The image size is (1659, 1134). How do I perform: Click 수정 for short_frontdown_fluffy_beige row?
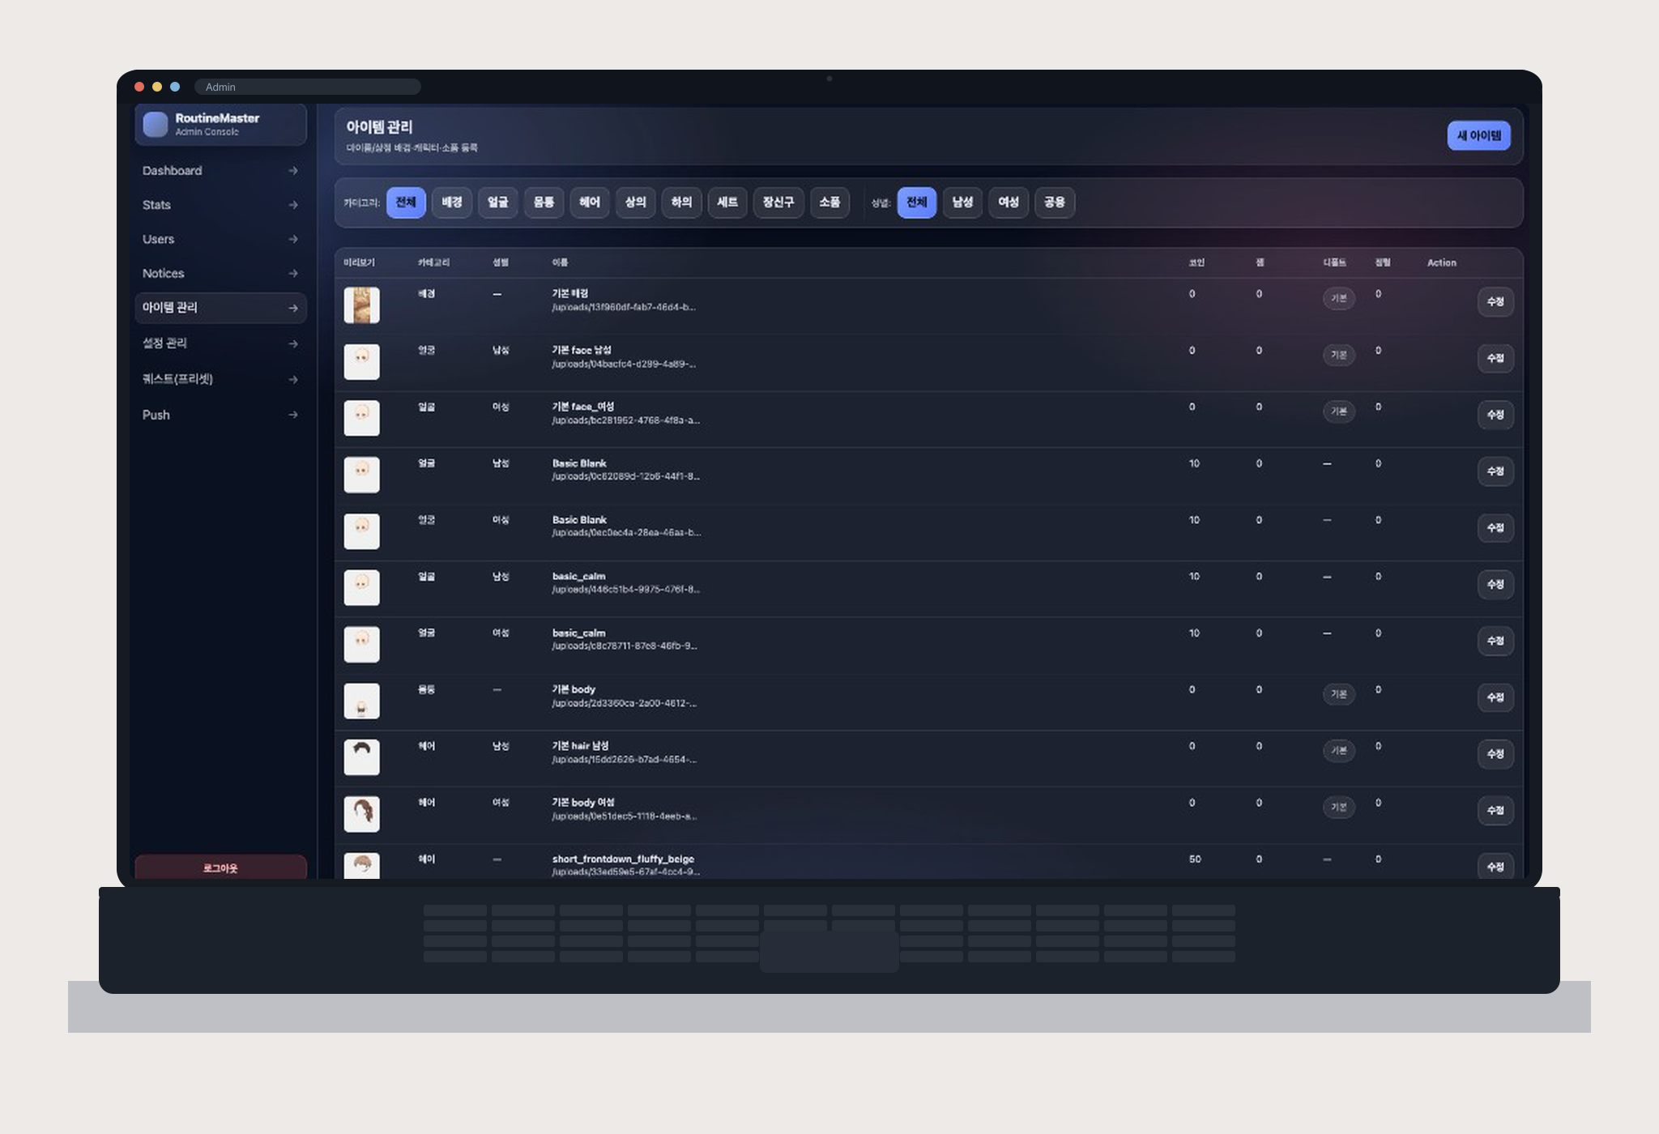[x=1495, y=867]
